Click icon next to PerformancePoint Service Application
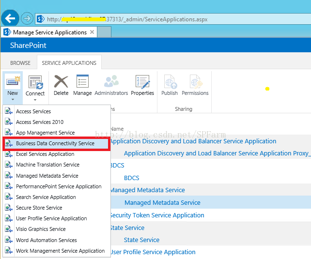The image size is (311, 259). [9, 186]
